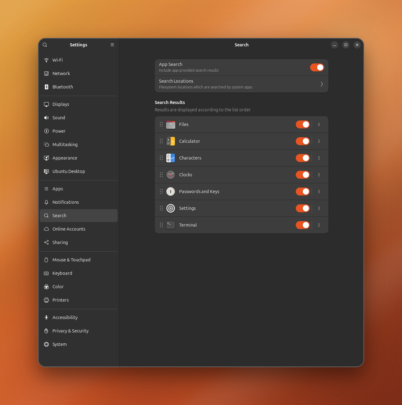
Task: Open the three-dot menu for Settings row
Action: tap(319, 208)
